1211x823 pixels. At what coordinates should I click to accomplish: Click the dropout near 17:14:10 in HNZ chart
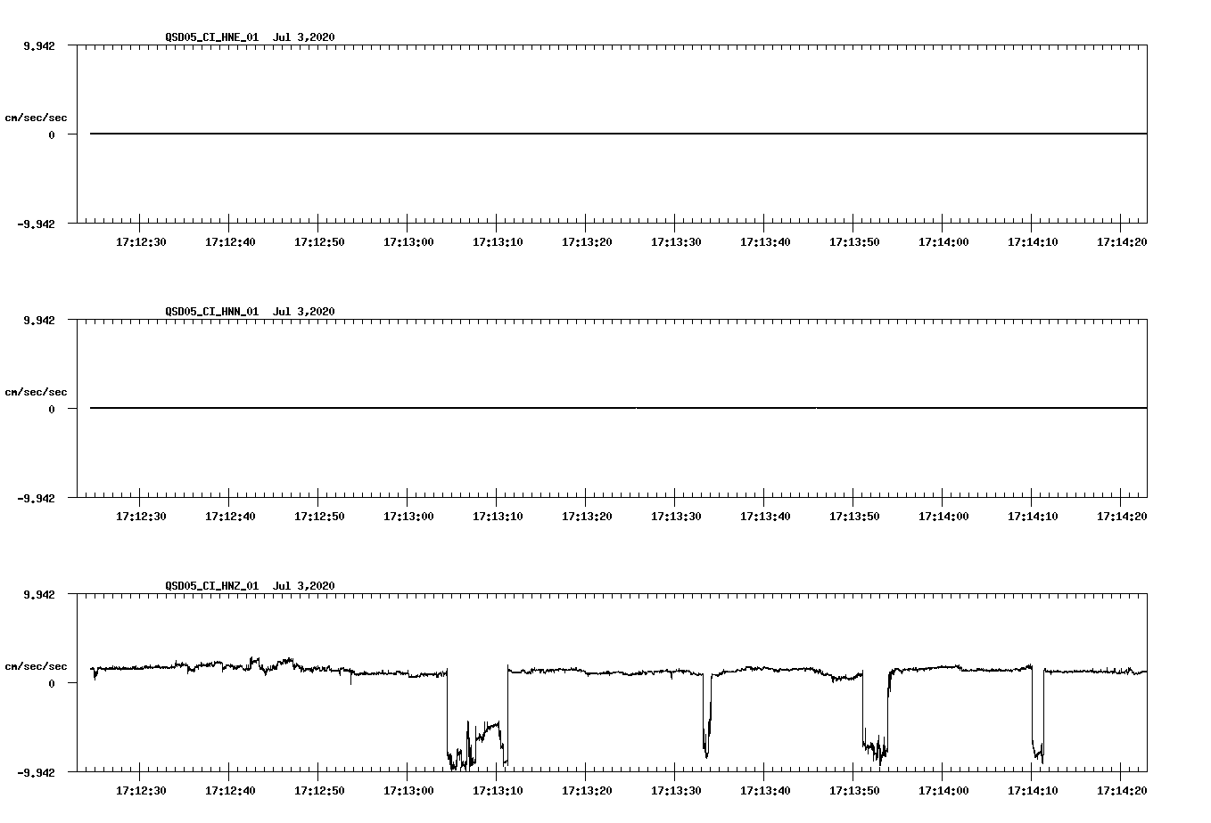tap(1038, 714)
